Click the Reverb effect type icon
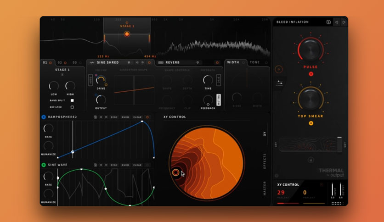Screen dimensions: 384x222 pyautogui.click(x=161, y=62)
